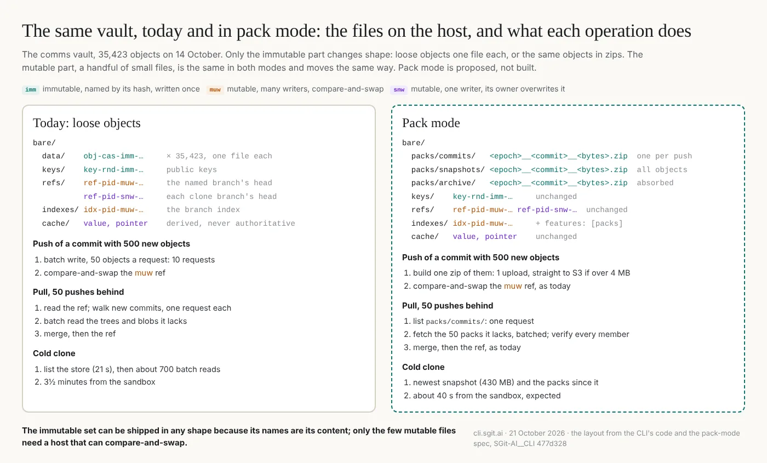767x463 pixels.
Task: Select the 'Today: loose objects' panel heading
Action: pyautogui.click(x=87, y=123)
